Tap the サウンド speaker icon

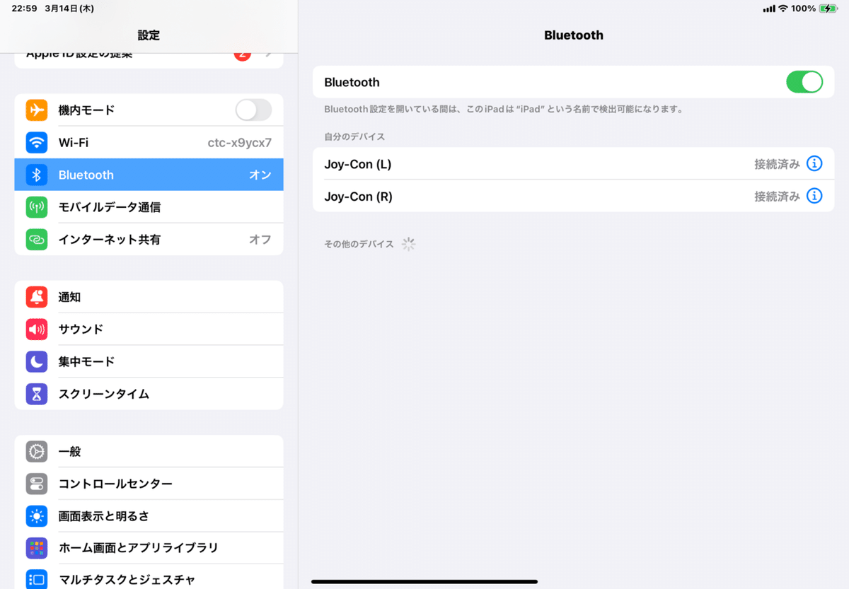[37, 330]
